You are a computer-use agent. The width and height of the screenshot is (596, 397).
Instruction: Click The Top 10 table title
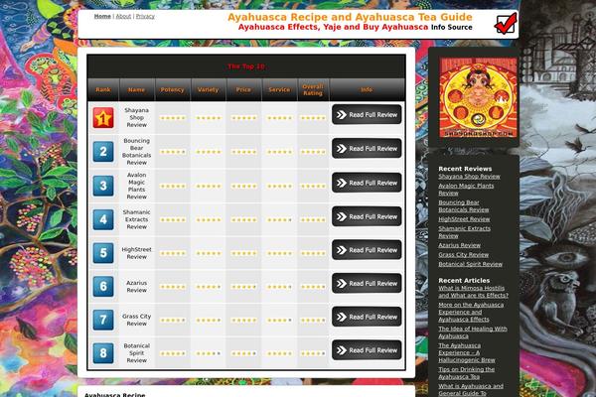pos(246,66)
